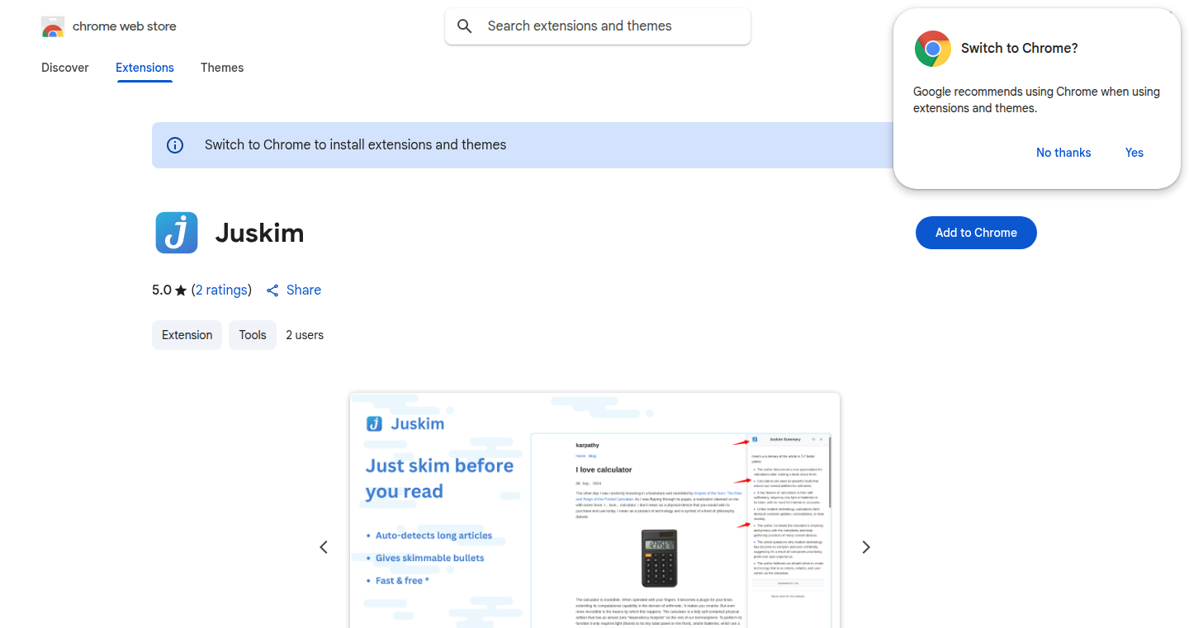Click the star rating icon

coord(181,290)
